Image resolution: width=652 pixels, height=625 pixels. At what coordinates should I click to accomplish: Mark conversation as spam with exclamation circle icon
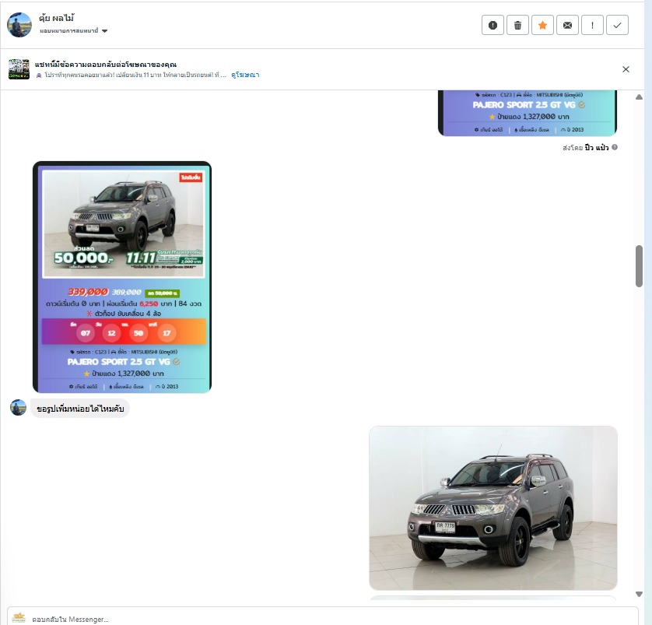click(x=493, y=26)
